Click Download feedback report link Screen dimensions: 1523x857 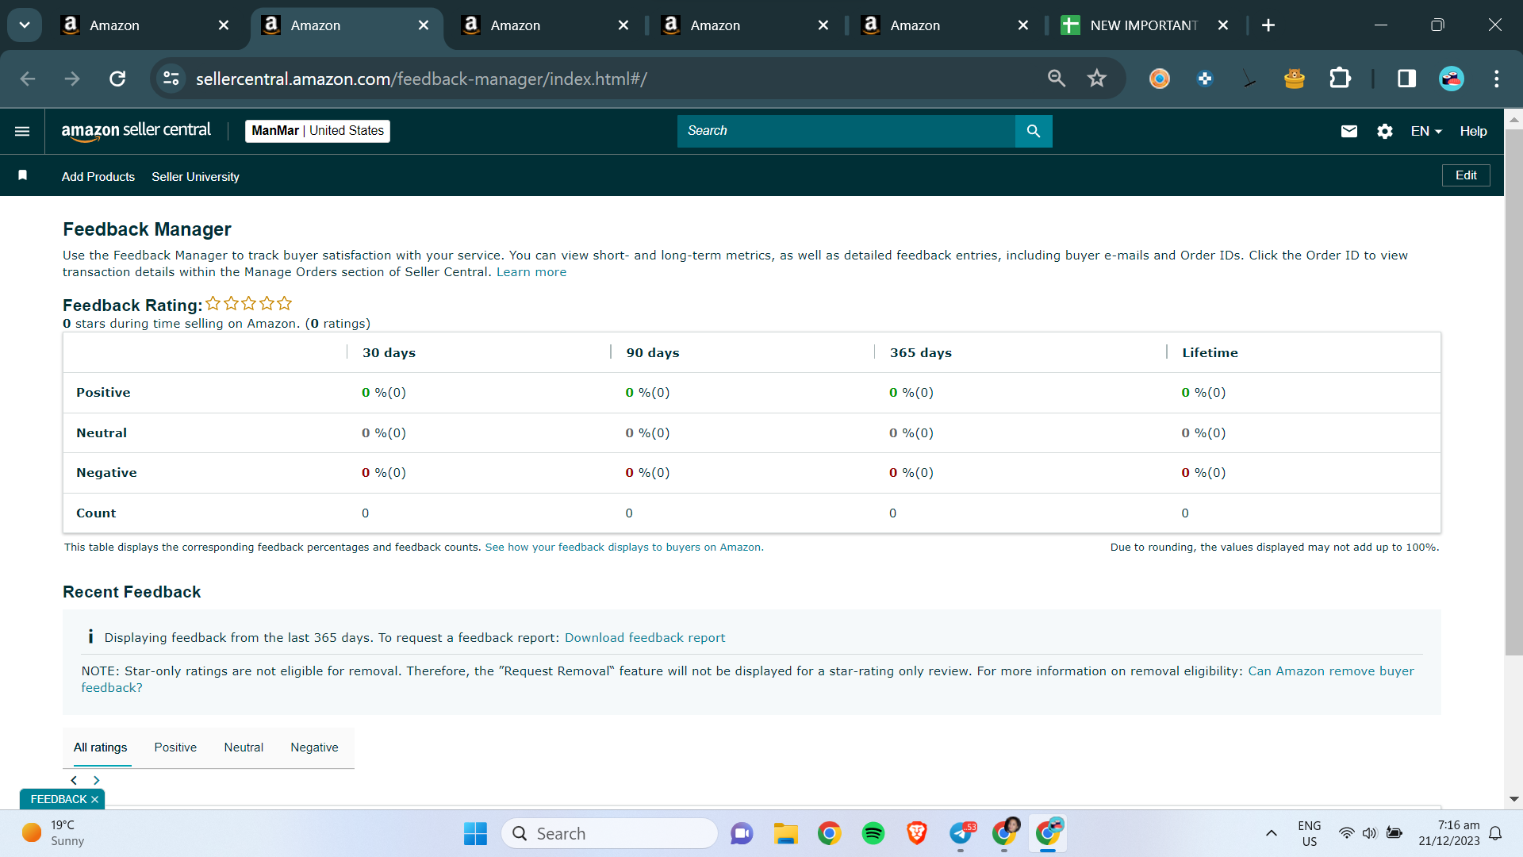[645, 638]
